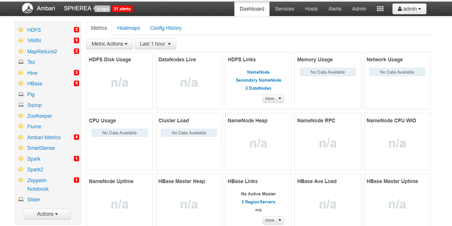Click the Ambari logo icon
Screen dimensions: 452x226
point(28,9)
